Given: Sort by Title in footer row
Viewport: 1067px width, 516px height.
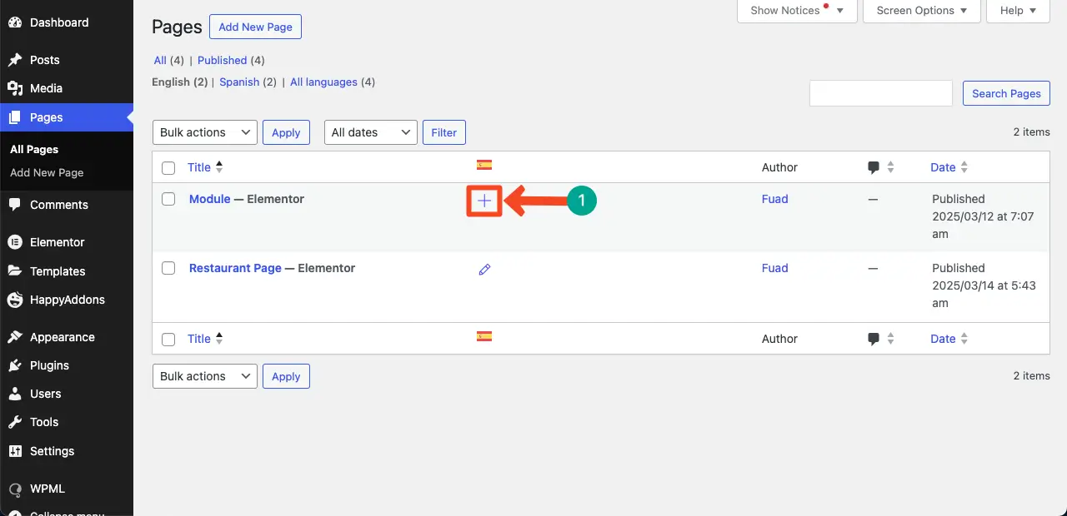Looking at the screenshot, I should tap(205, 339).
